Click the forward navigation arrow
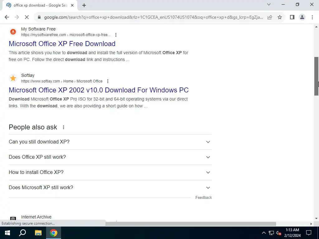319x239 pixels. pyautogui.click(x=17, y=17)
